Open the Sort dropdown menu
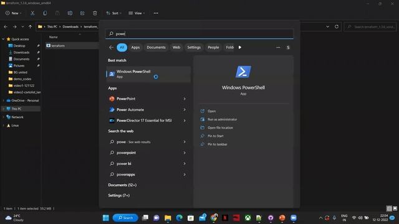This screenshot has width=399, height=224. point(113,13)
